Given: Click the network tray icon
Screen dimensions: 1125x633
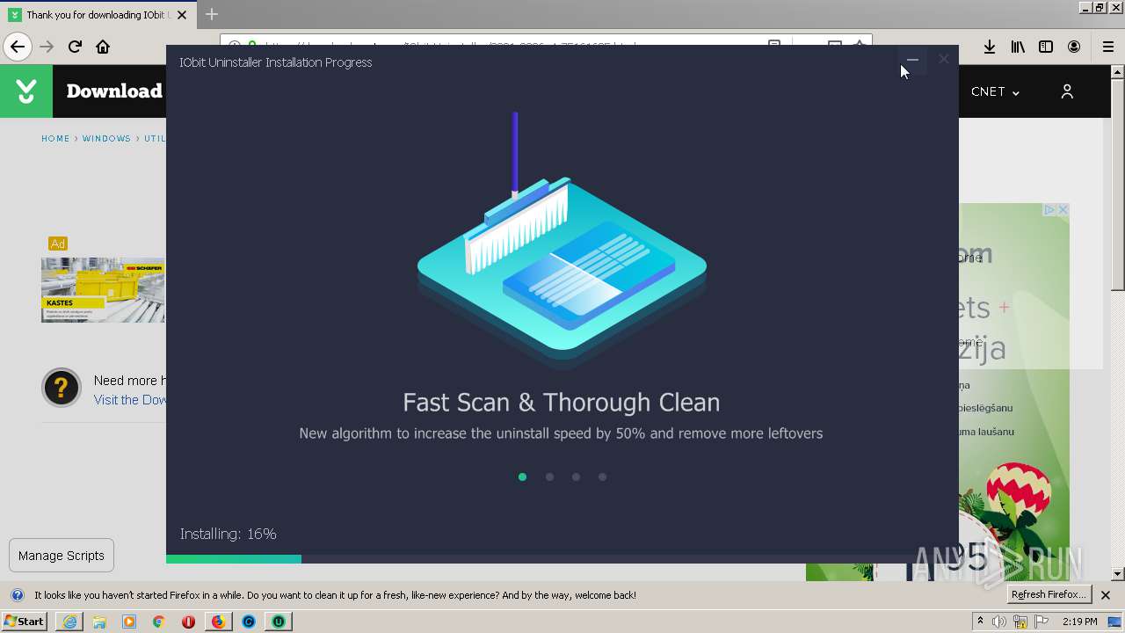Looking at the screenshot, I should pos(1020,622).
